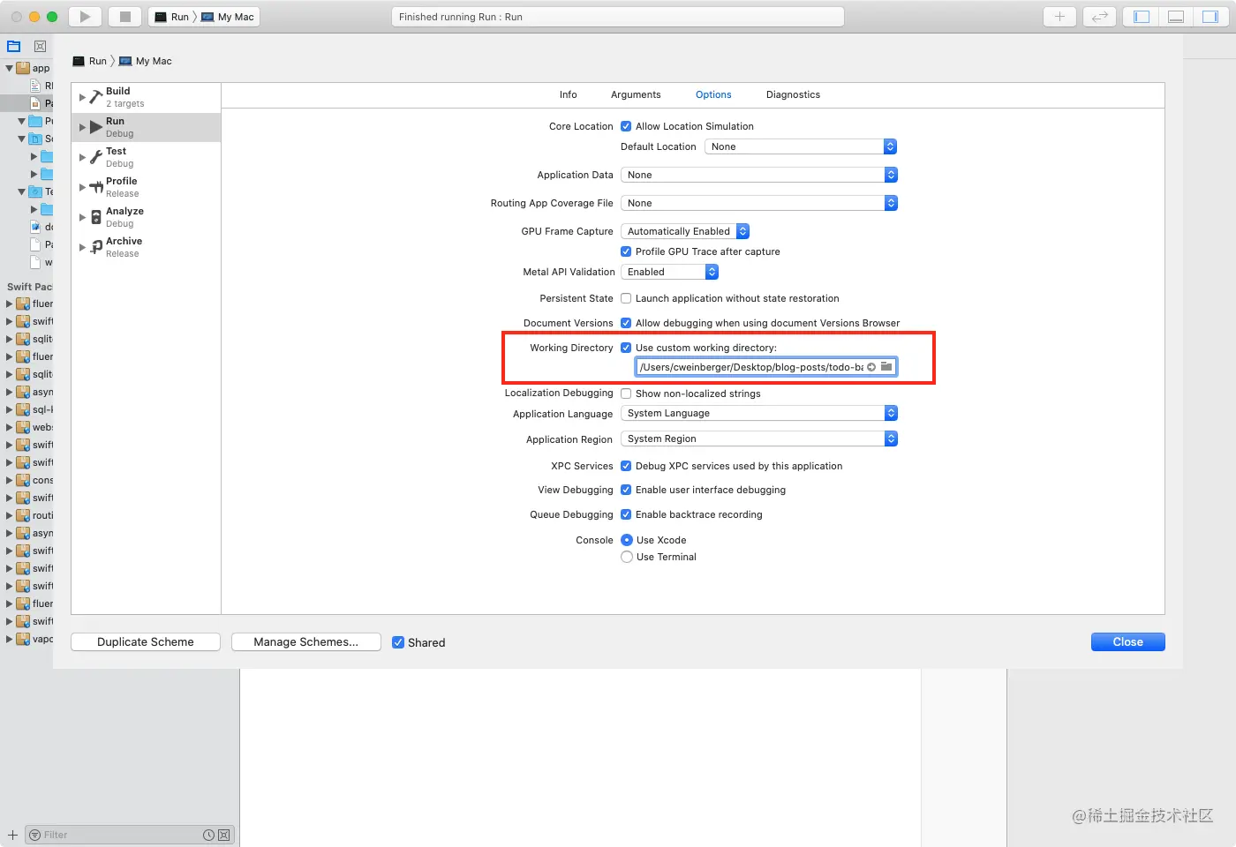Click the 'Finished running Run : Run' status

pos(617,17)
